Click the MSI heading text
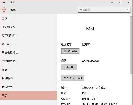The width and height of the screenshot is (133, 105). [90, 29]
